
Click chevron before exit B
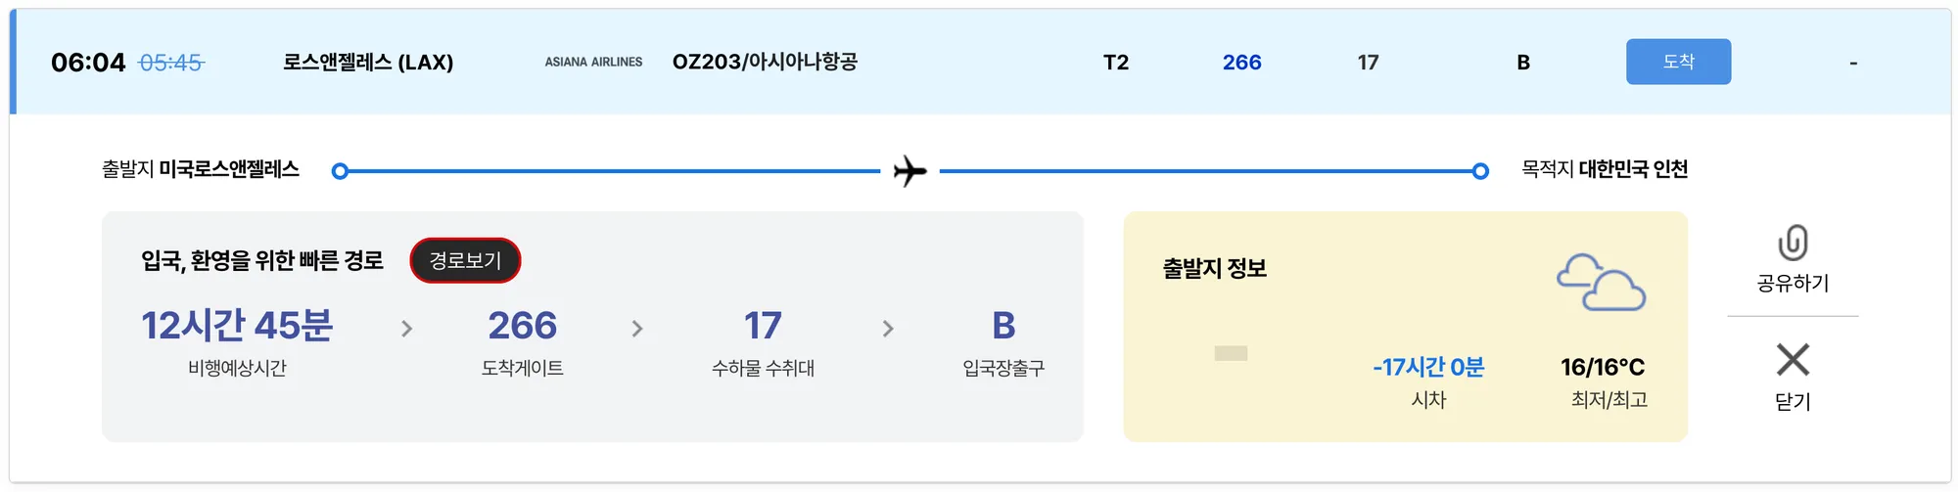coord(888,329)
